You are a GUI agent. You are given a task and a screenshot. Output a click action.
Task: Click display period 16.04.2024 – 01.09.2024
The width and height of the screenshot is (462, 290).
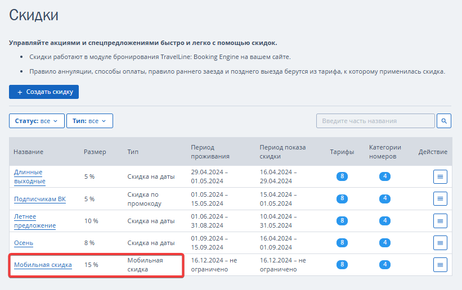click(x=278, y=243)
